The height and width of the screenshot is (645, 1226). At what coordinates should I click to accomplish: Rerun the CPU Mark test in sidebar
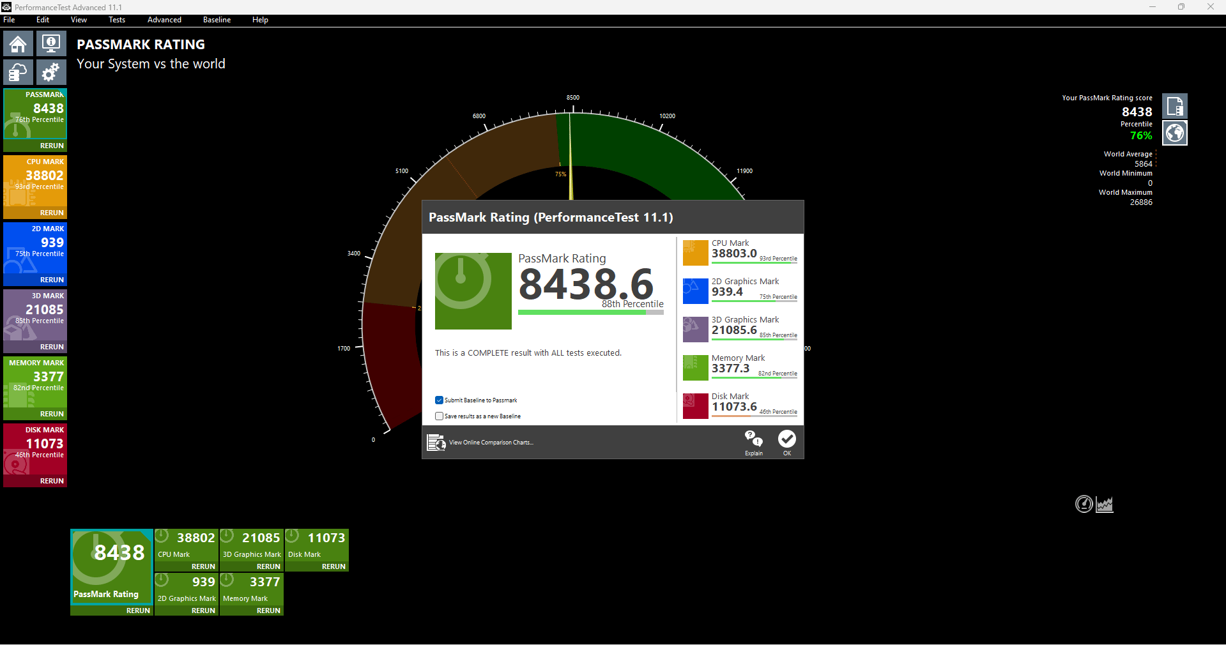click(52, 213)
